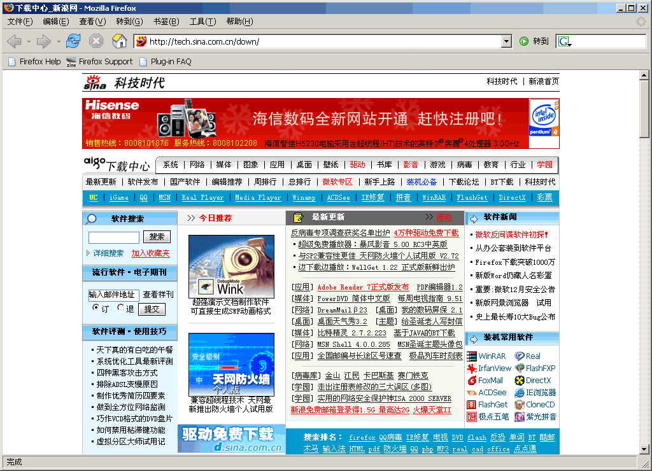The width and height of the screenshot is (652, 471).
Task: Click the ACDSee software icon
Action: point(472,393)
